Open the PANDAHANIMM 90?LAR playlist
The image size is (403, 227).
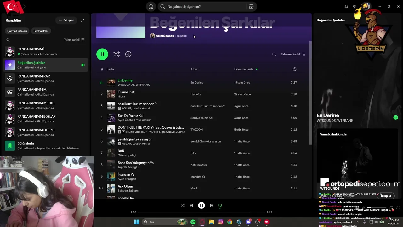click(x=46, y=119)
